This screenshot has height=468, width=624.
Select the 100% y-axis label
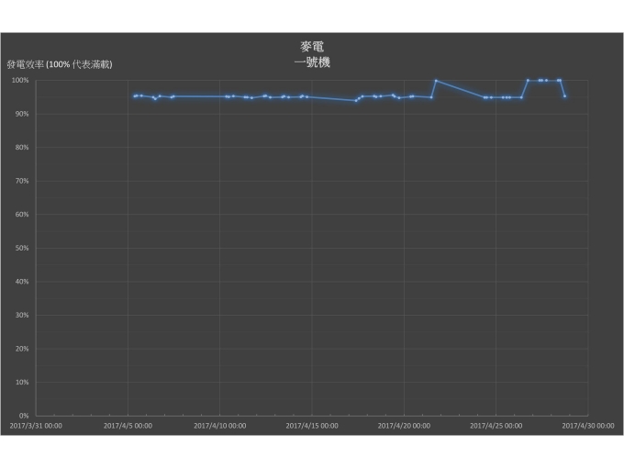pyautogui.click(x=20, y=81)
